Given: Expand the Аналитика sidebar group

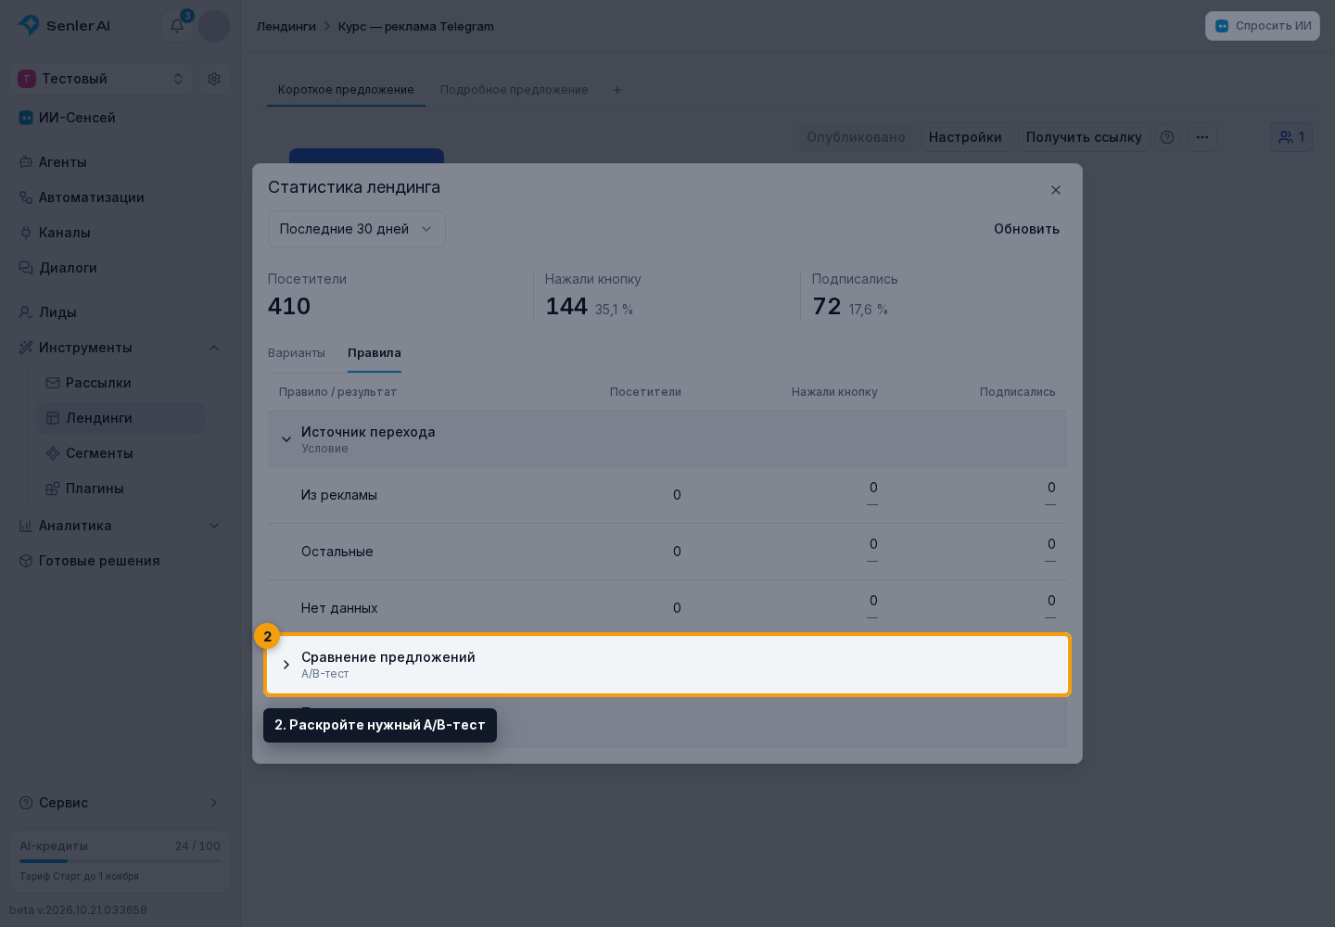Looking at the screenshot, I should point(121,526).
